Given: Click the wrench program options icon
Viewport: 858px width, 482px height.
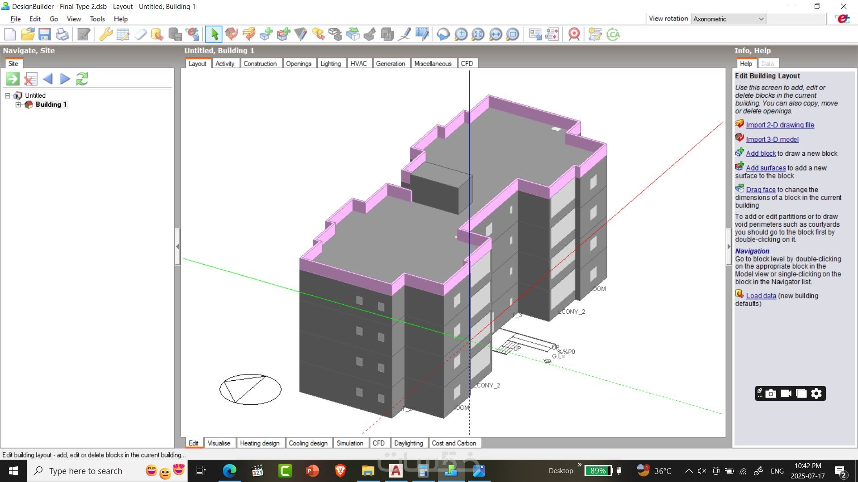Looking at the screenshot, I should (x=106, y=34).
